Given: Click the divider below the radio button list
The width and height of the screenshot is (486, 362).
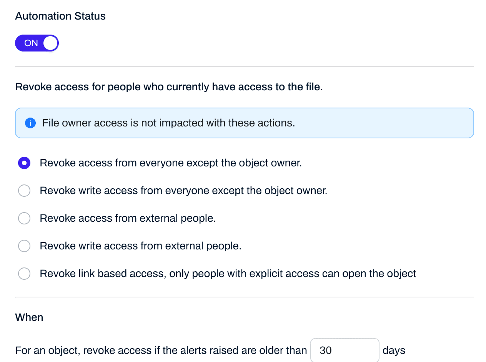Looking at the screenshot, I should pos(244,297).
